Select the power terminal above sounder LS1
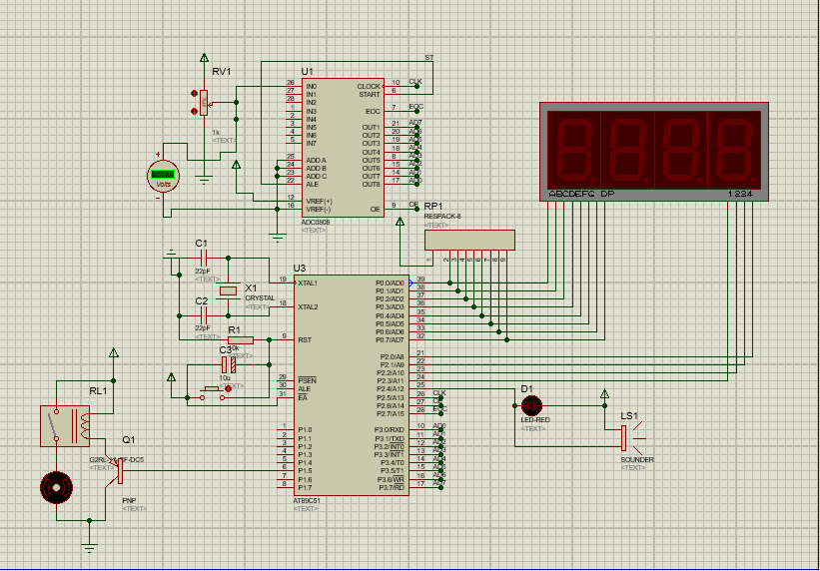The height and width of the screenshot is (571, 820). tap(604, 393)
